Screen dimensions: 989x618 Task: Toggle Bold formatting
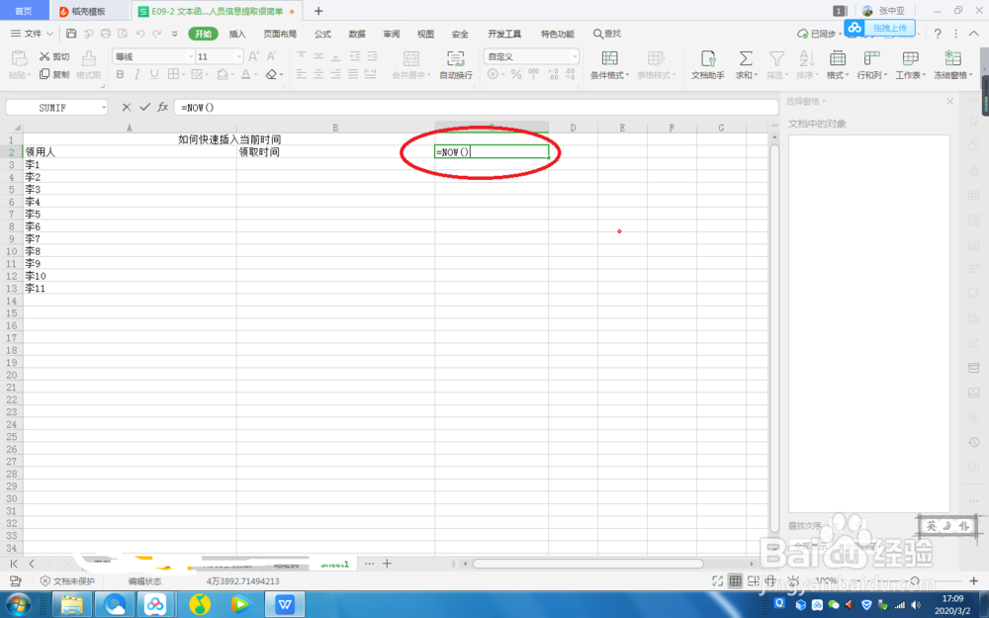click(x=120, y=74)
